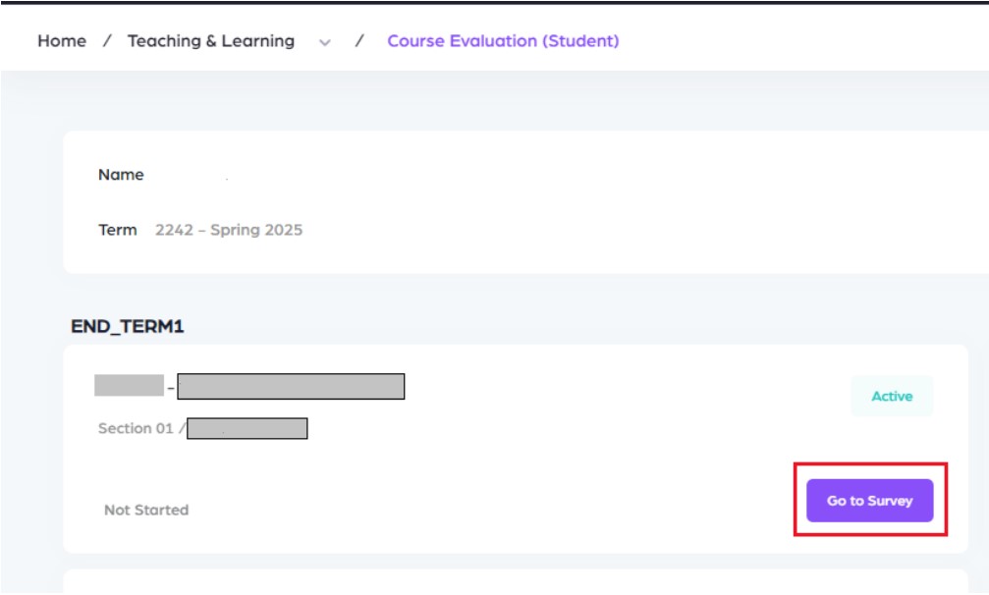Click the redacted course title box

(291, 387)
